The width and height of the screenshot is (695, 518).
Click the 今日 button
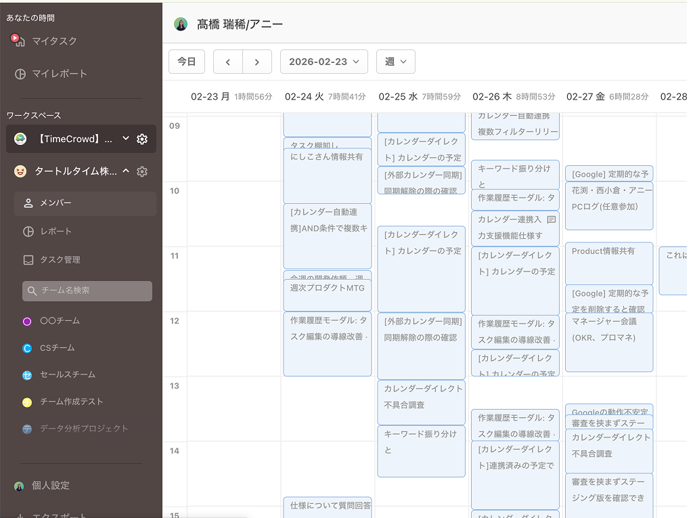186,62
